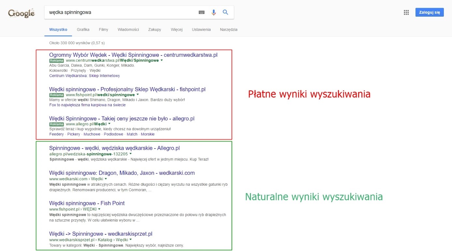
Task: Open the Filmy tab
Action: click(x=103, y=29)
